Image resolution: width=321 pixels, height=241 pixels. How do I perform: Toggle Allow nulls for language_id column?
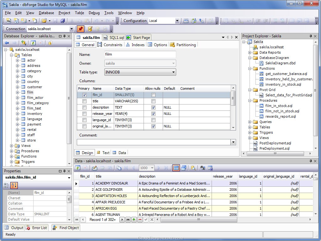click(153, 120)
